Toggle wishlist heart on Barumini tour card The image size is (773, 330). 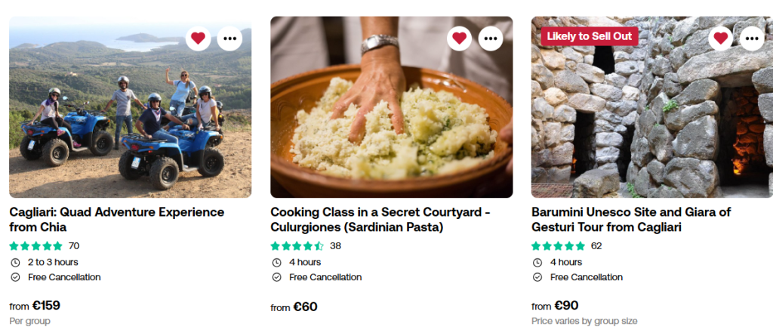click(x=720, y=38)
